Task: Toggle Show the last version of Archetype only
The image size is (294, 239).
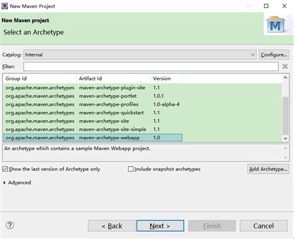Action: point(5,169)
